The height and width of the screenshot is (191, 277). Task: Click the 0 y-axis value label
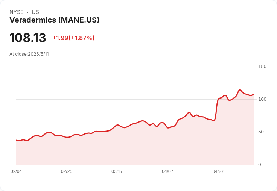260,165
